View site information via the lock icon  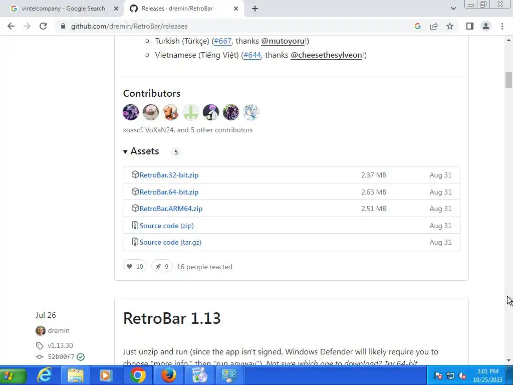point(63,26)
